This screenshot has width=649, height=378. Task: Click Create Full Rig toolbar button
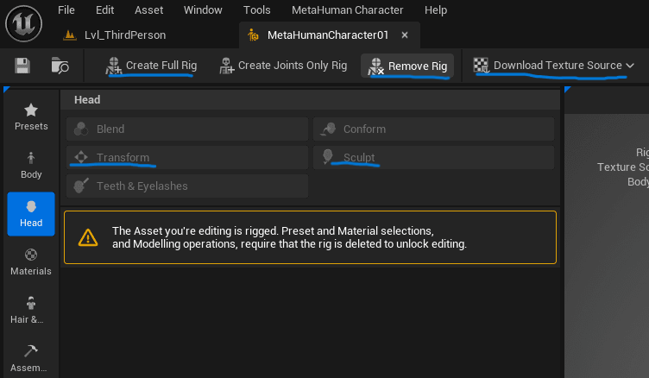tap(152, 66)
